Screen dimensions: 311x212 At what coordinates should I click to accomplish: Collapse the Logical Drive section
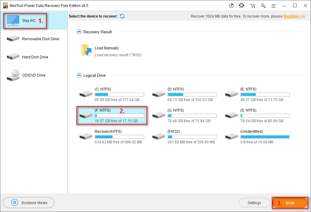[x=79, y=75]
